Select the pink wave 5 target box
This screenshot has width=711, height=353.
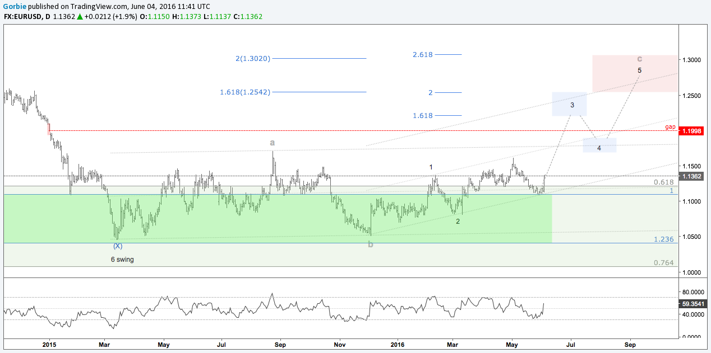(635, 74)
